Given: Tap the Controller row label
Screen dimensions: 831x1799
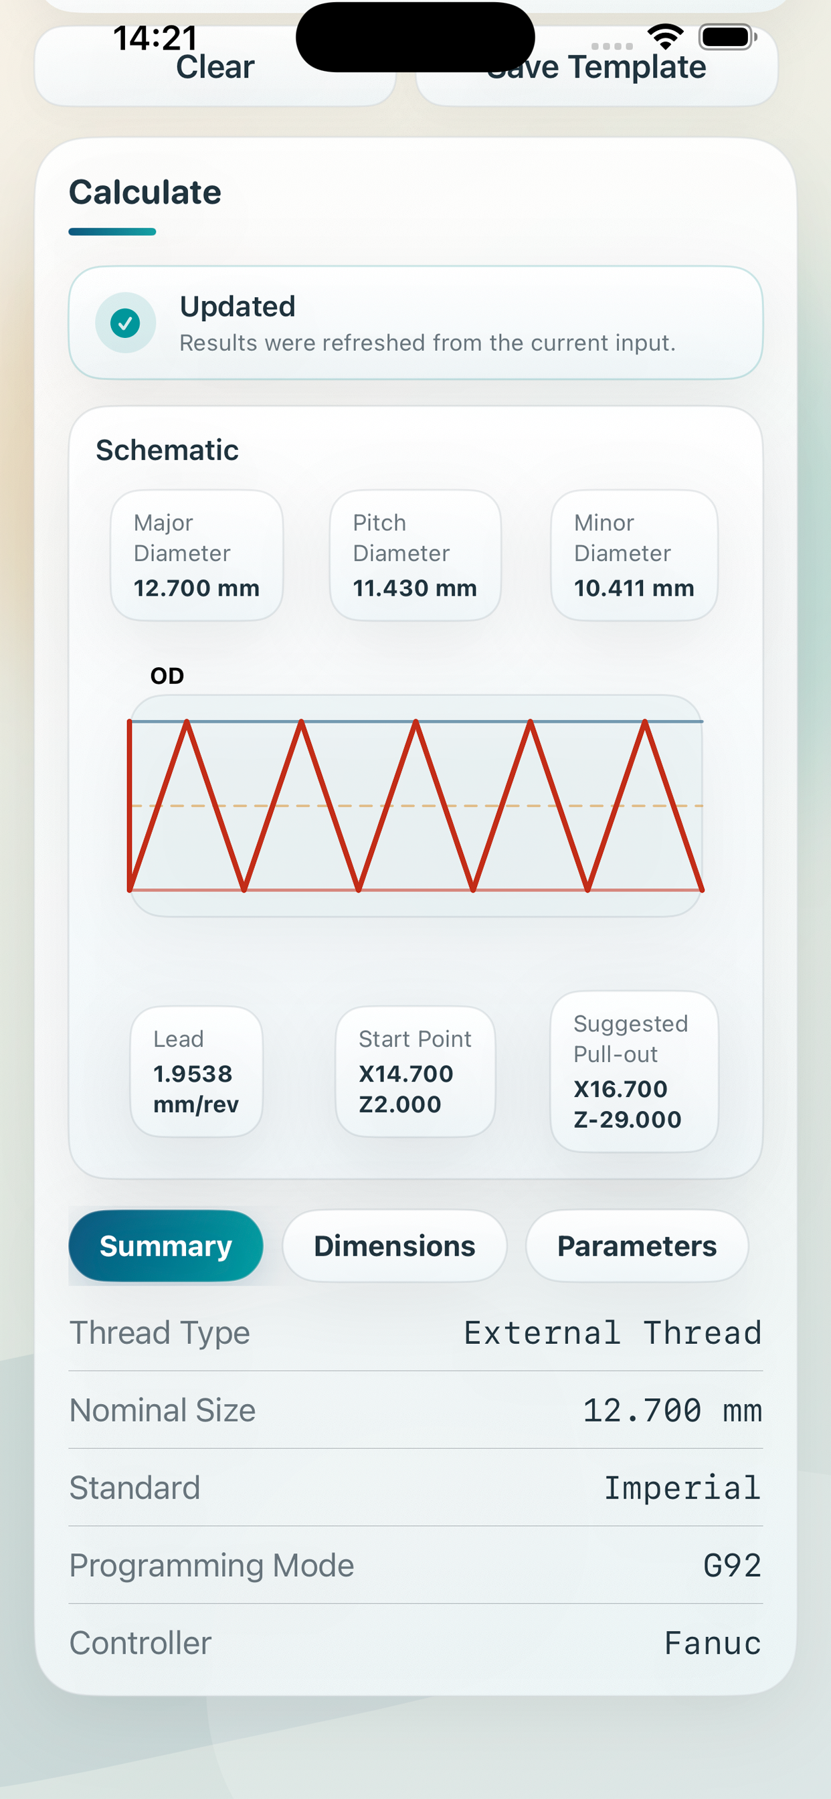Looking at the screenshot, I should [x=141, y=1642].
